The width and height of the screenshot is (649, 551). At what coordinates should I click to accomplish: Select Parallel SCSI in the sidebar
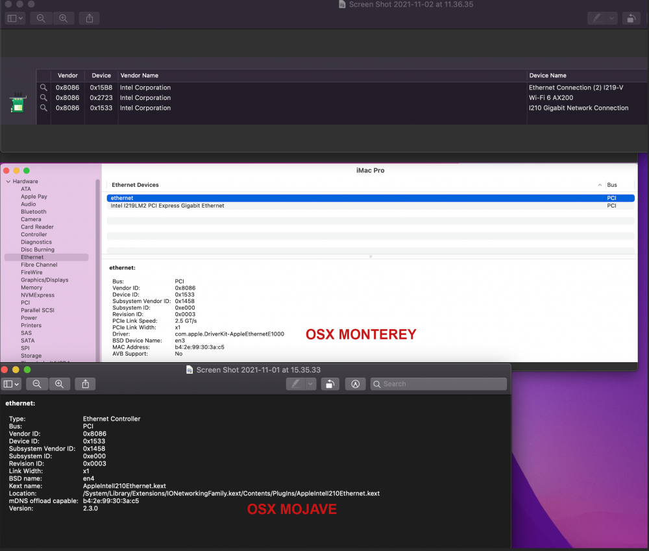[38, 310]
